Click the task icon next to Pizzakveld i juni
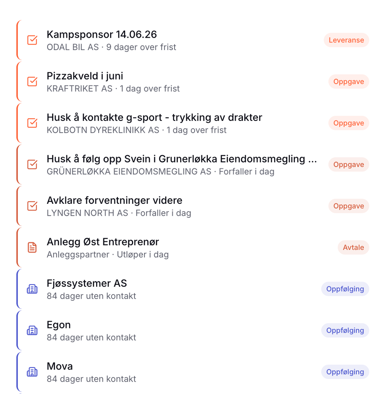The height and width of the screenshot is (394, 377). [32, 82]
